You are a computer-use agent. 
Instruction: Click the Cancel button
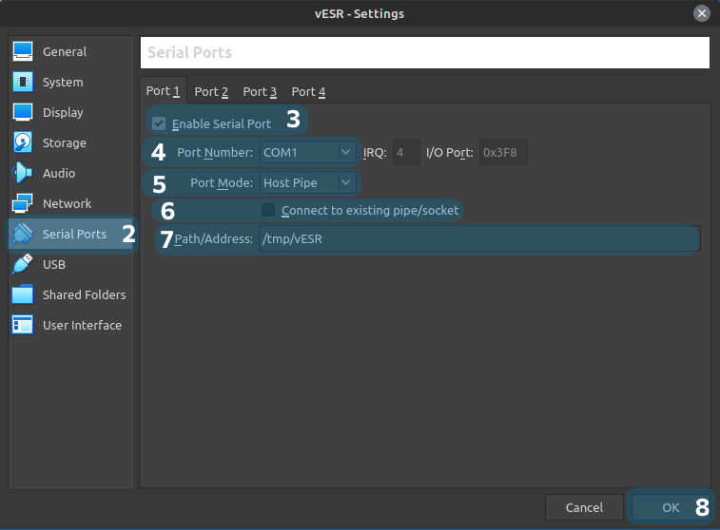[x=584, y=507]
